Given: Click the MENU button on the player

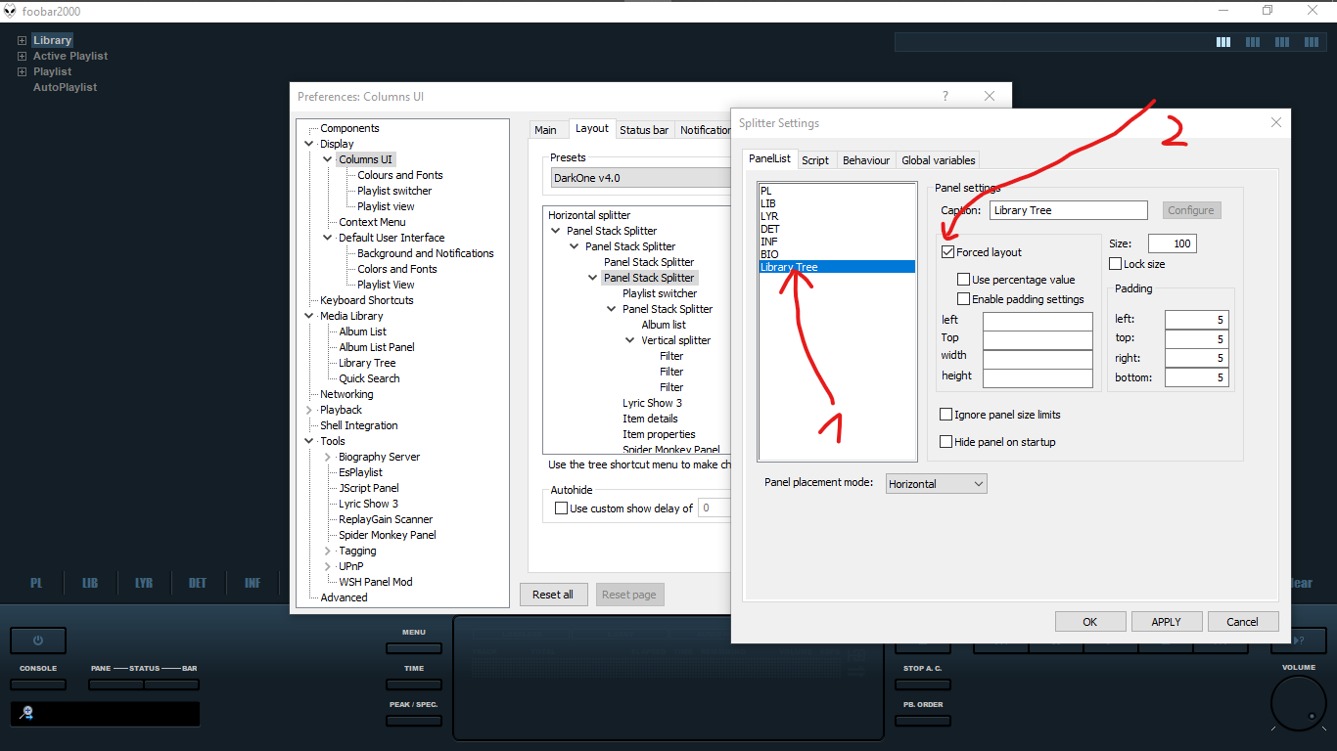Looking at the screenshot, I should click(414, 647).
